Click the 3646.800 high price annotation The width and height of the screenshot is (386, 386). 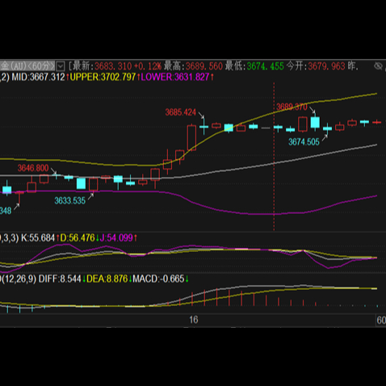click(33, 168)
